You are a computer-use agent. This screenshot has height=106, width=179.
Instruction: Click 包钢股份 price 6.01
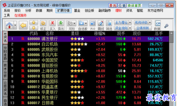click(x=137, y=76)
